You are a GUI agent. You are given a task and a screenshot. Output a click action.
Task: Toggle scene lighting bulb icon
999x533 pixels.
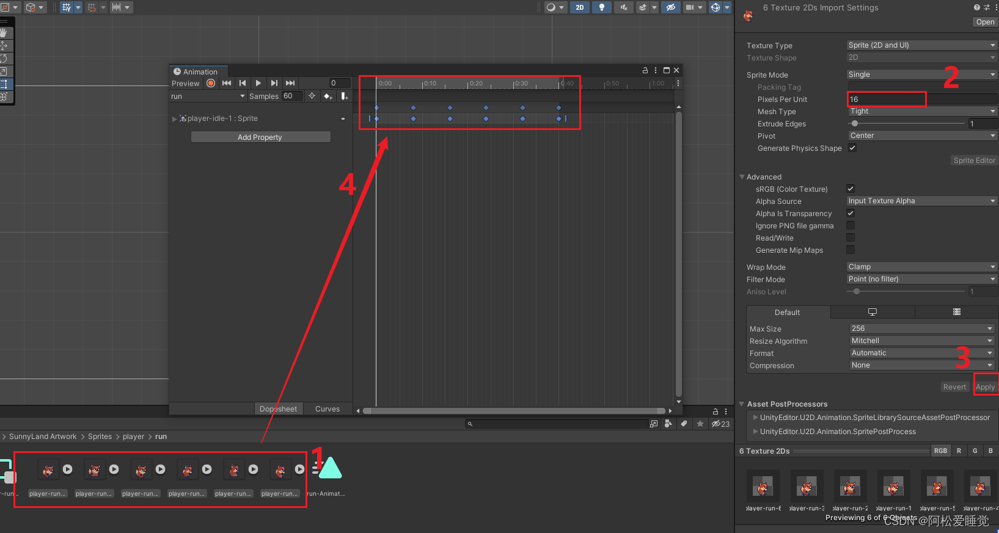click(x=601, y=7)
